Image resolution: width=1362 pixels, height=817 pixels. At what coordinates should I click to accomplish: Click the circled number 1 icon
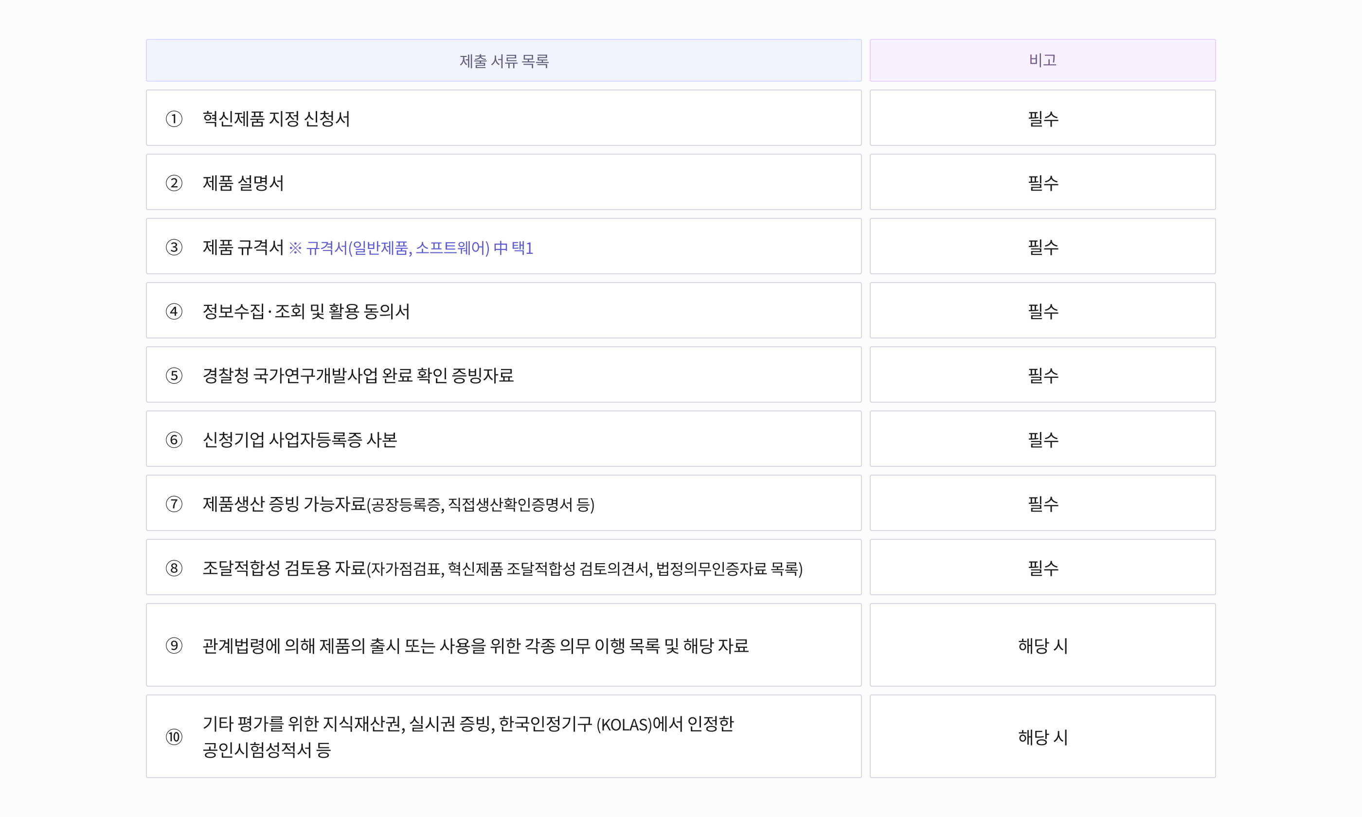tap(174, 119)
